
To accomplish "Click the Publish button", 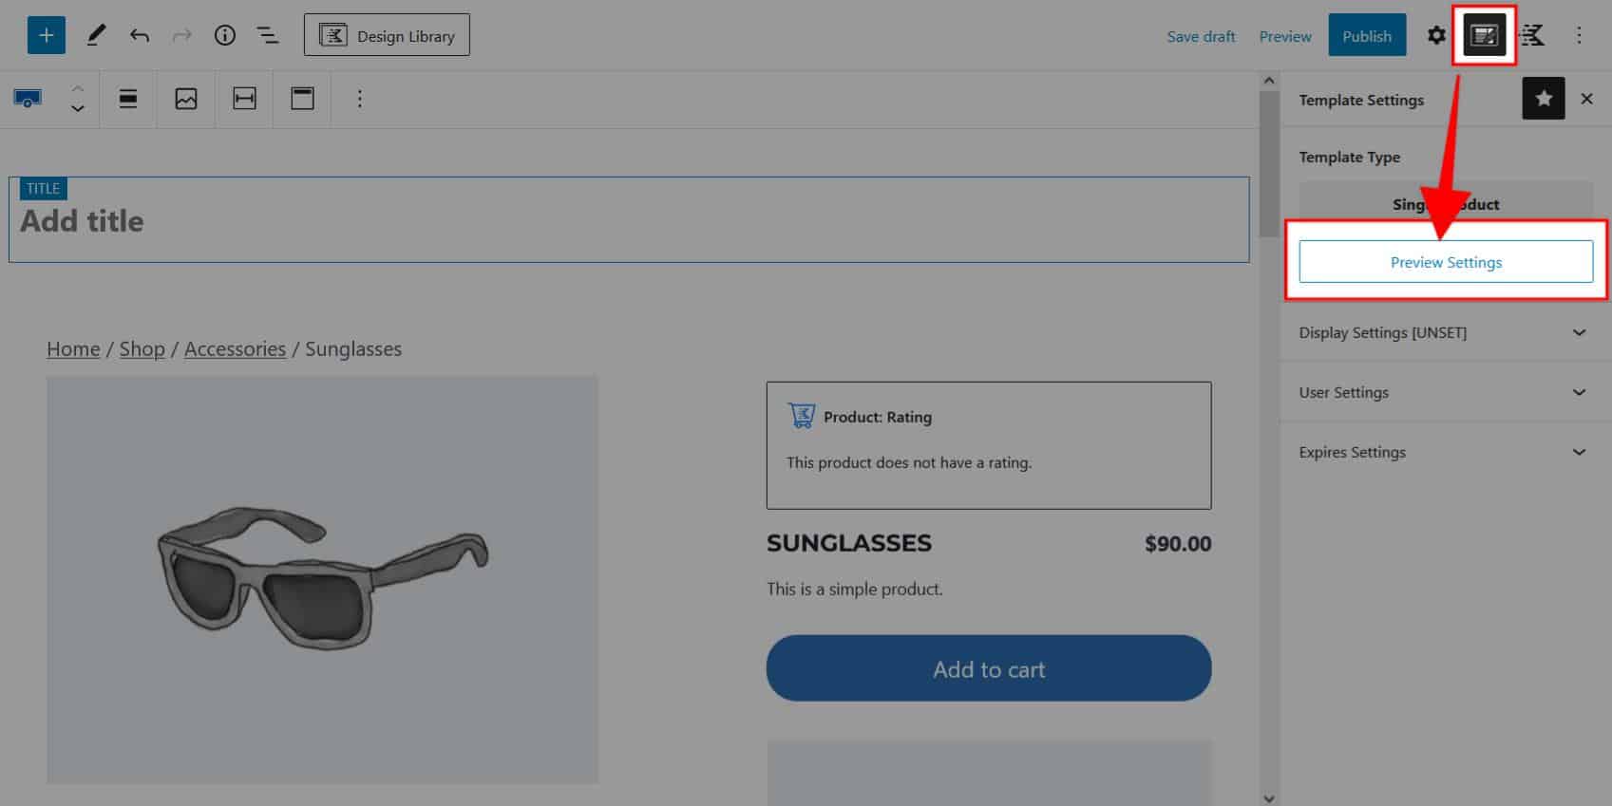I will [1366, 36].
